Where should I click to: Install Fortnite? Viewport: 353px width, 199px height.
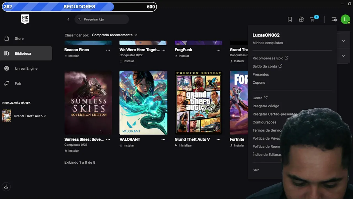[x=237, y=145]
